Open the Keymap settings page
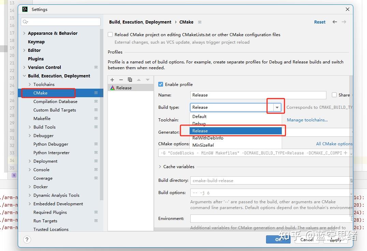The width and height of the screenshot is (367, 251). click(x=36, y=42)
